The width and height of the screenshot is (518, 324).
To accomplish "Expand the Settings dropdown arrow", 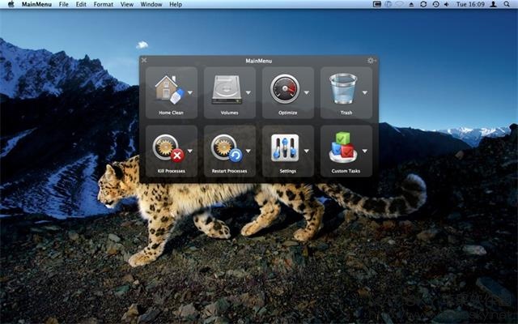I will click(x=307, y=151).
